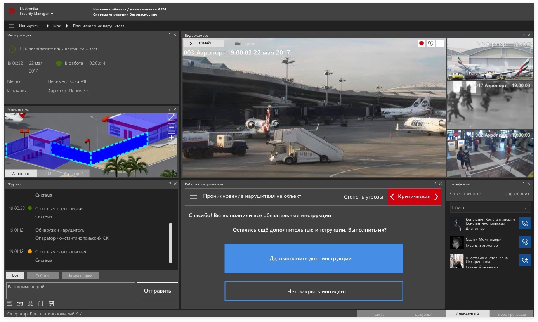Image resolution: width=538 pixels, height=322 pixels.
Task: Click Да, выполнить доп. инструкции
Action: pyautogui.click(x=314, y=258)
